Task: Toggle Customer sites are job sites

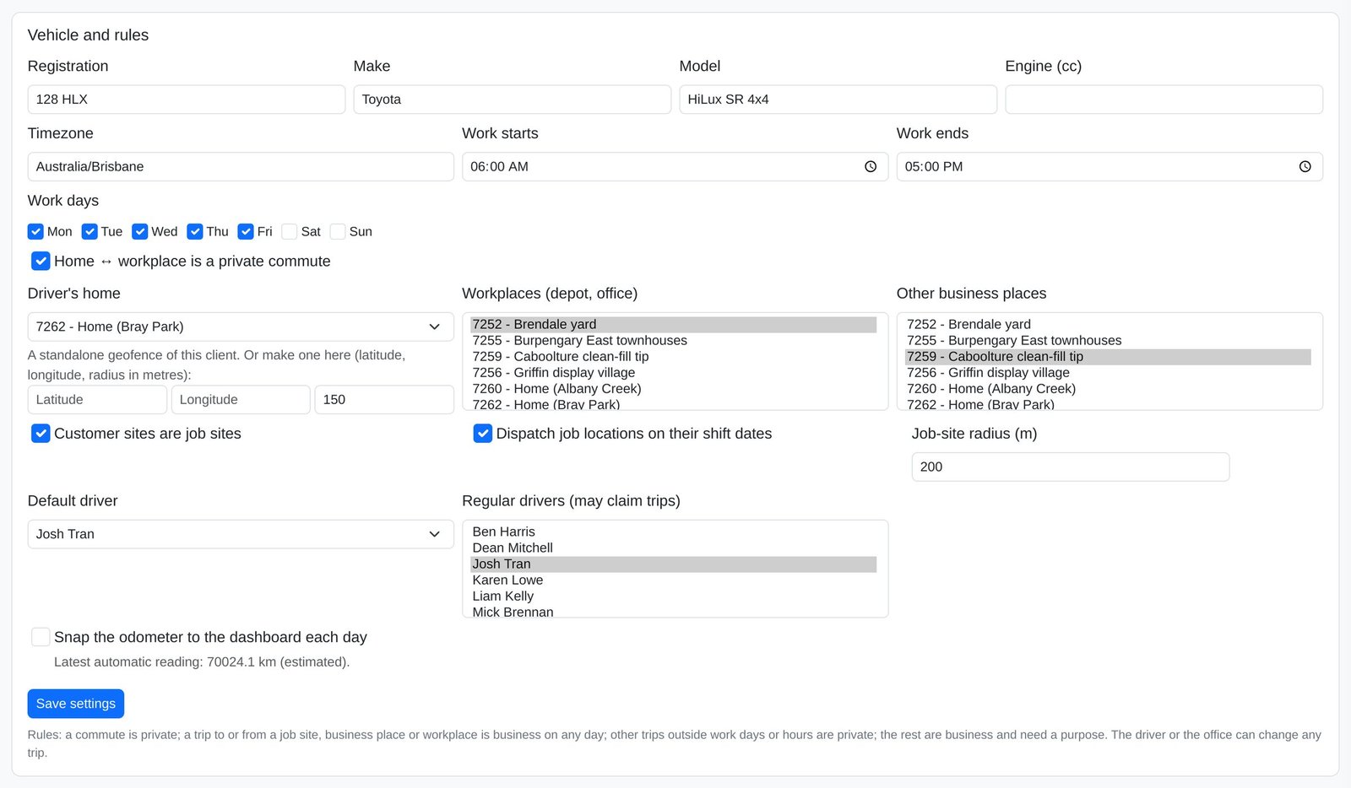Action: tap(41, 434)
